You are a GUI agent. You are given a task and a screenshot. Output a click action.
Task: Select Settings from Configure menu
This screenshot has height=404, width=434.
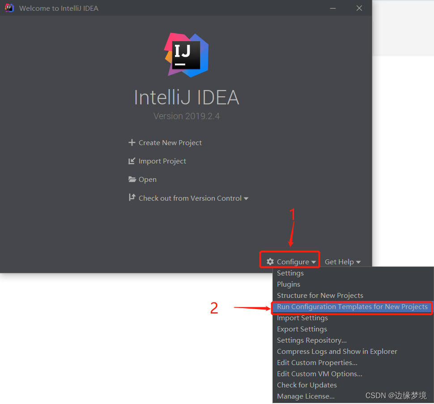(x=353, y=273)
